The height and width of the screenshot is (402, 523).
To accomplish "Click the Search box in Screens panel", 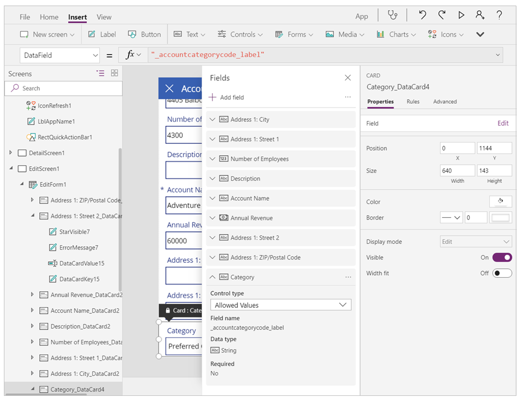I will click(64, 88).
